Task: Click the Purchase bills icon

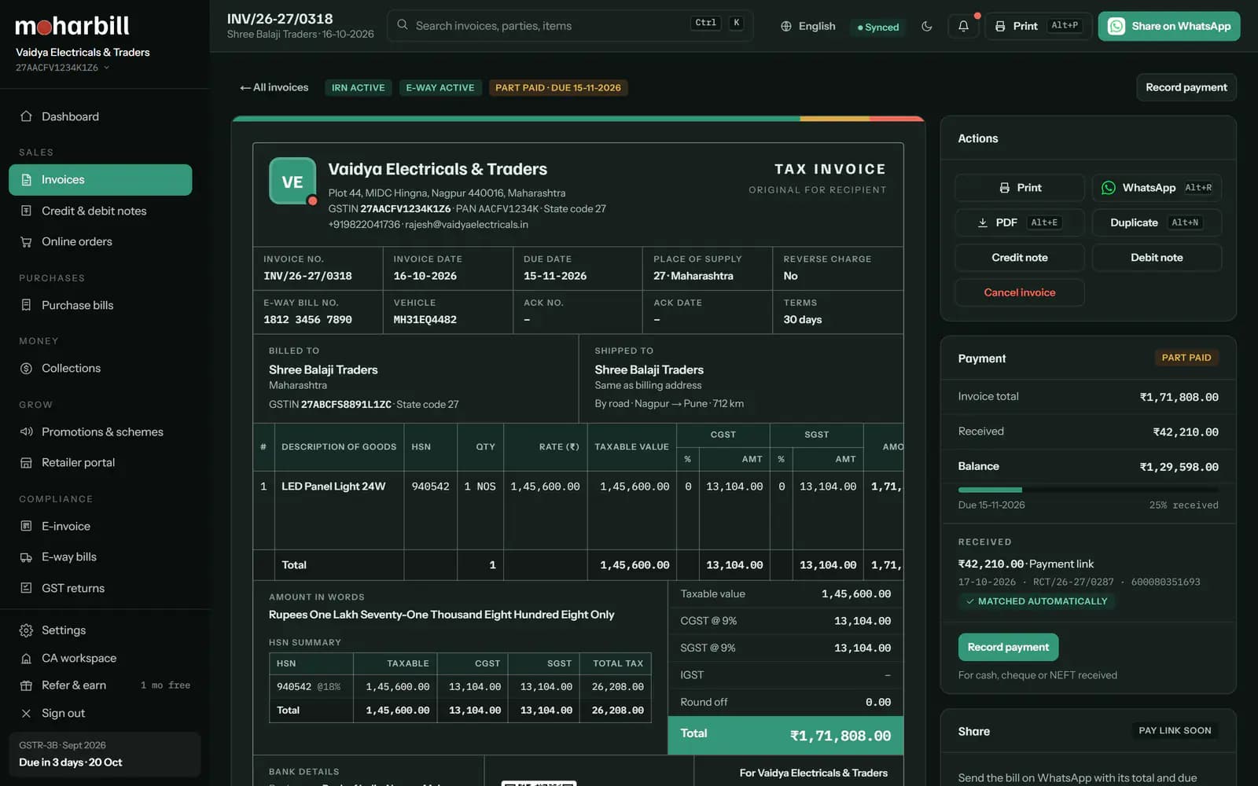Action: [x=26, y=305]
